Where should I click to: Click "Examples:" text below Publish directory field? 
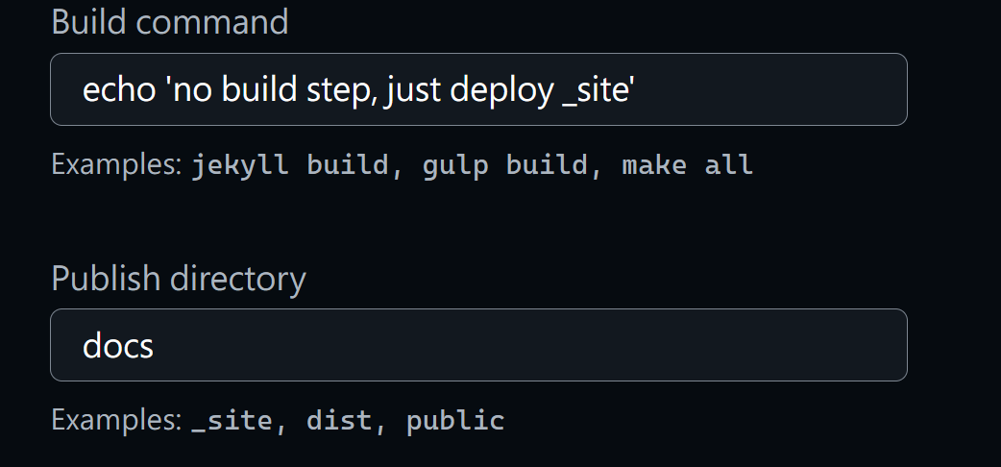116,420
